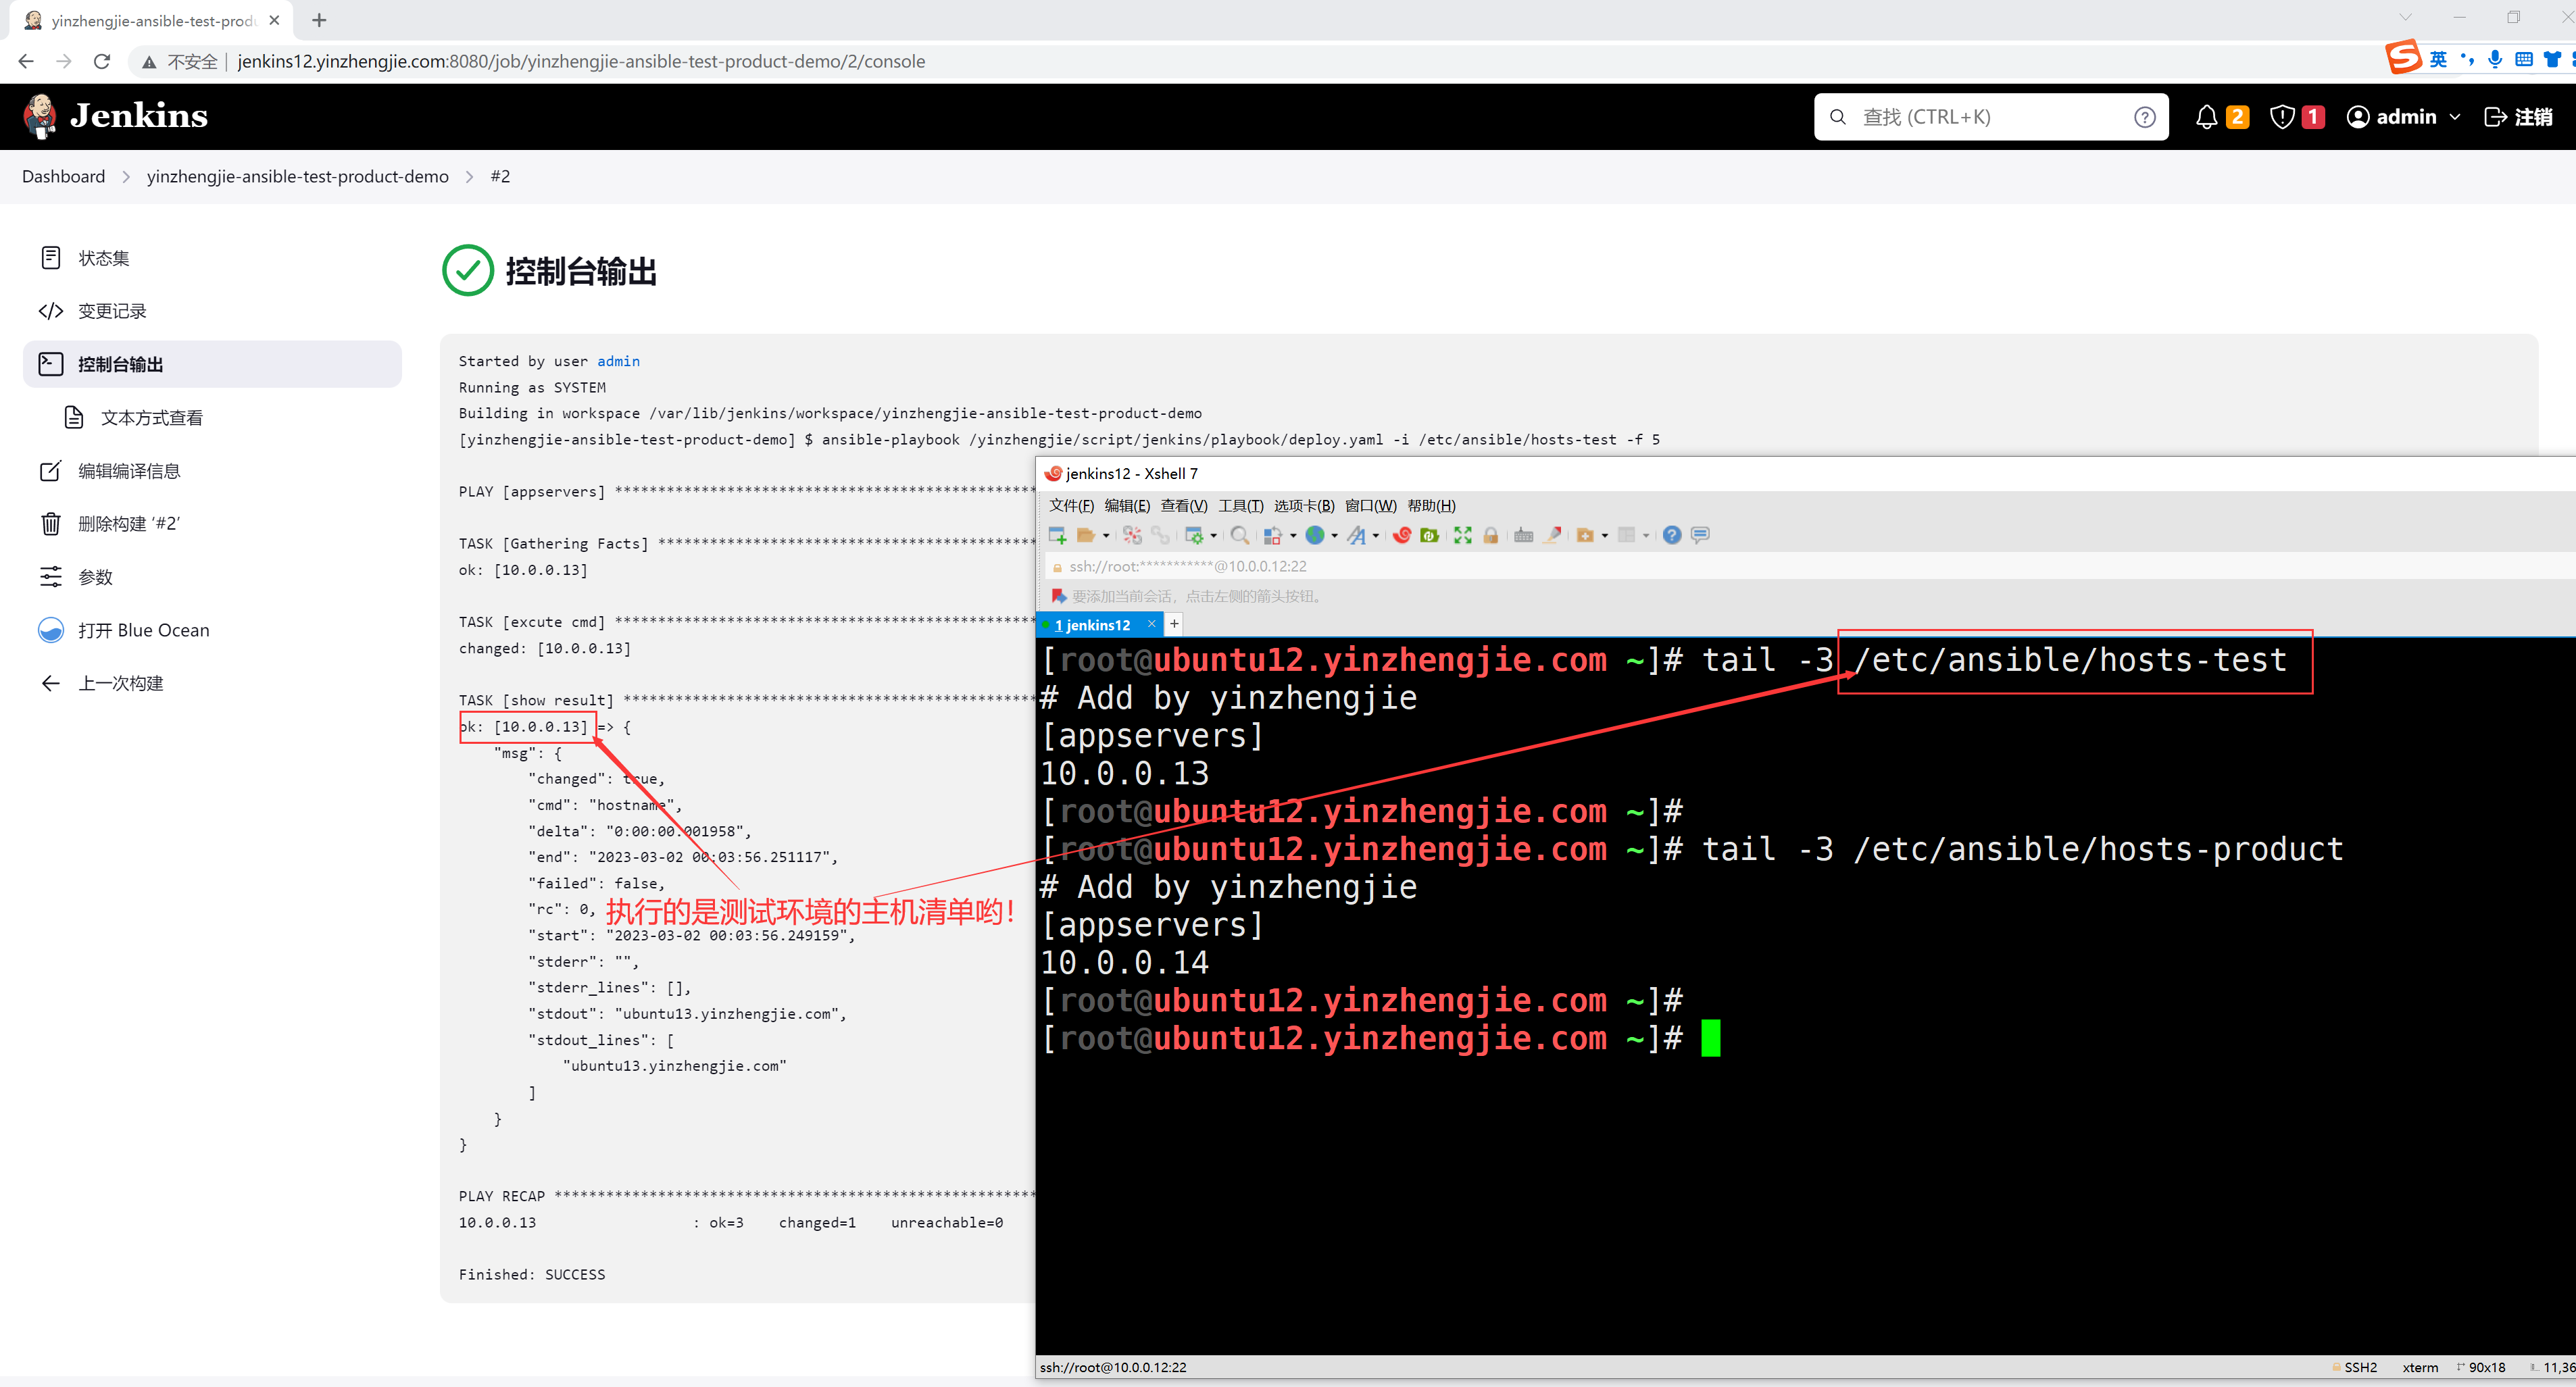Image resolution: width=2576 pixels, height=1387 pixels.
Task: Click the Jenkins notification bell icon
Action: pos(2206,117)
